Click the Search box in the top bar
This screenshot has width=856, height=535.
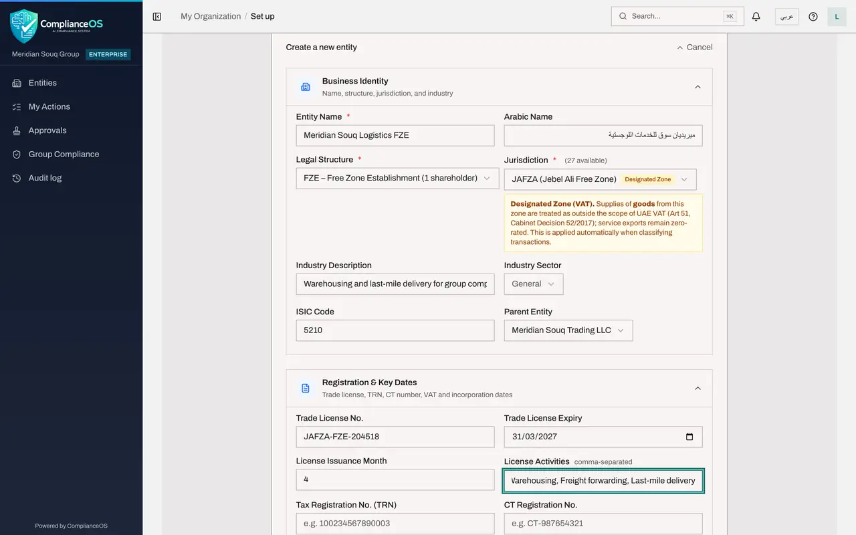tap(677, 16)
